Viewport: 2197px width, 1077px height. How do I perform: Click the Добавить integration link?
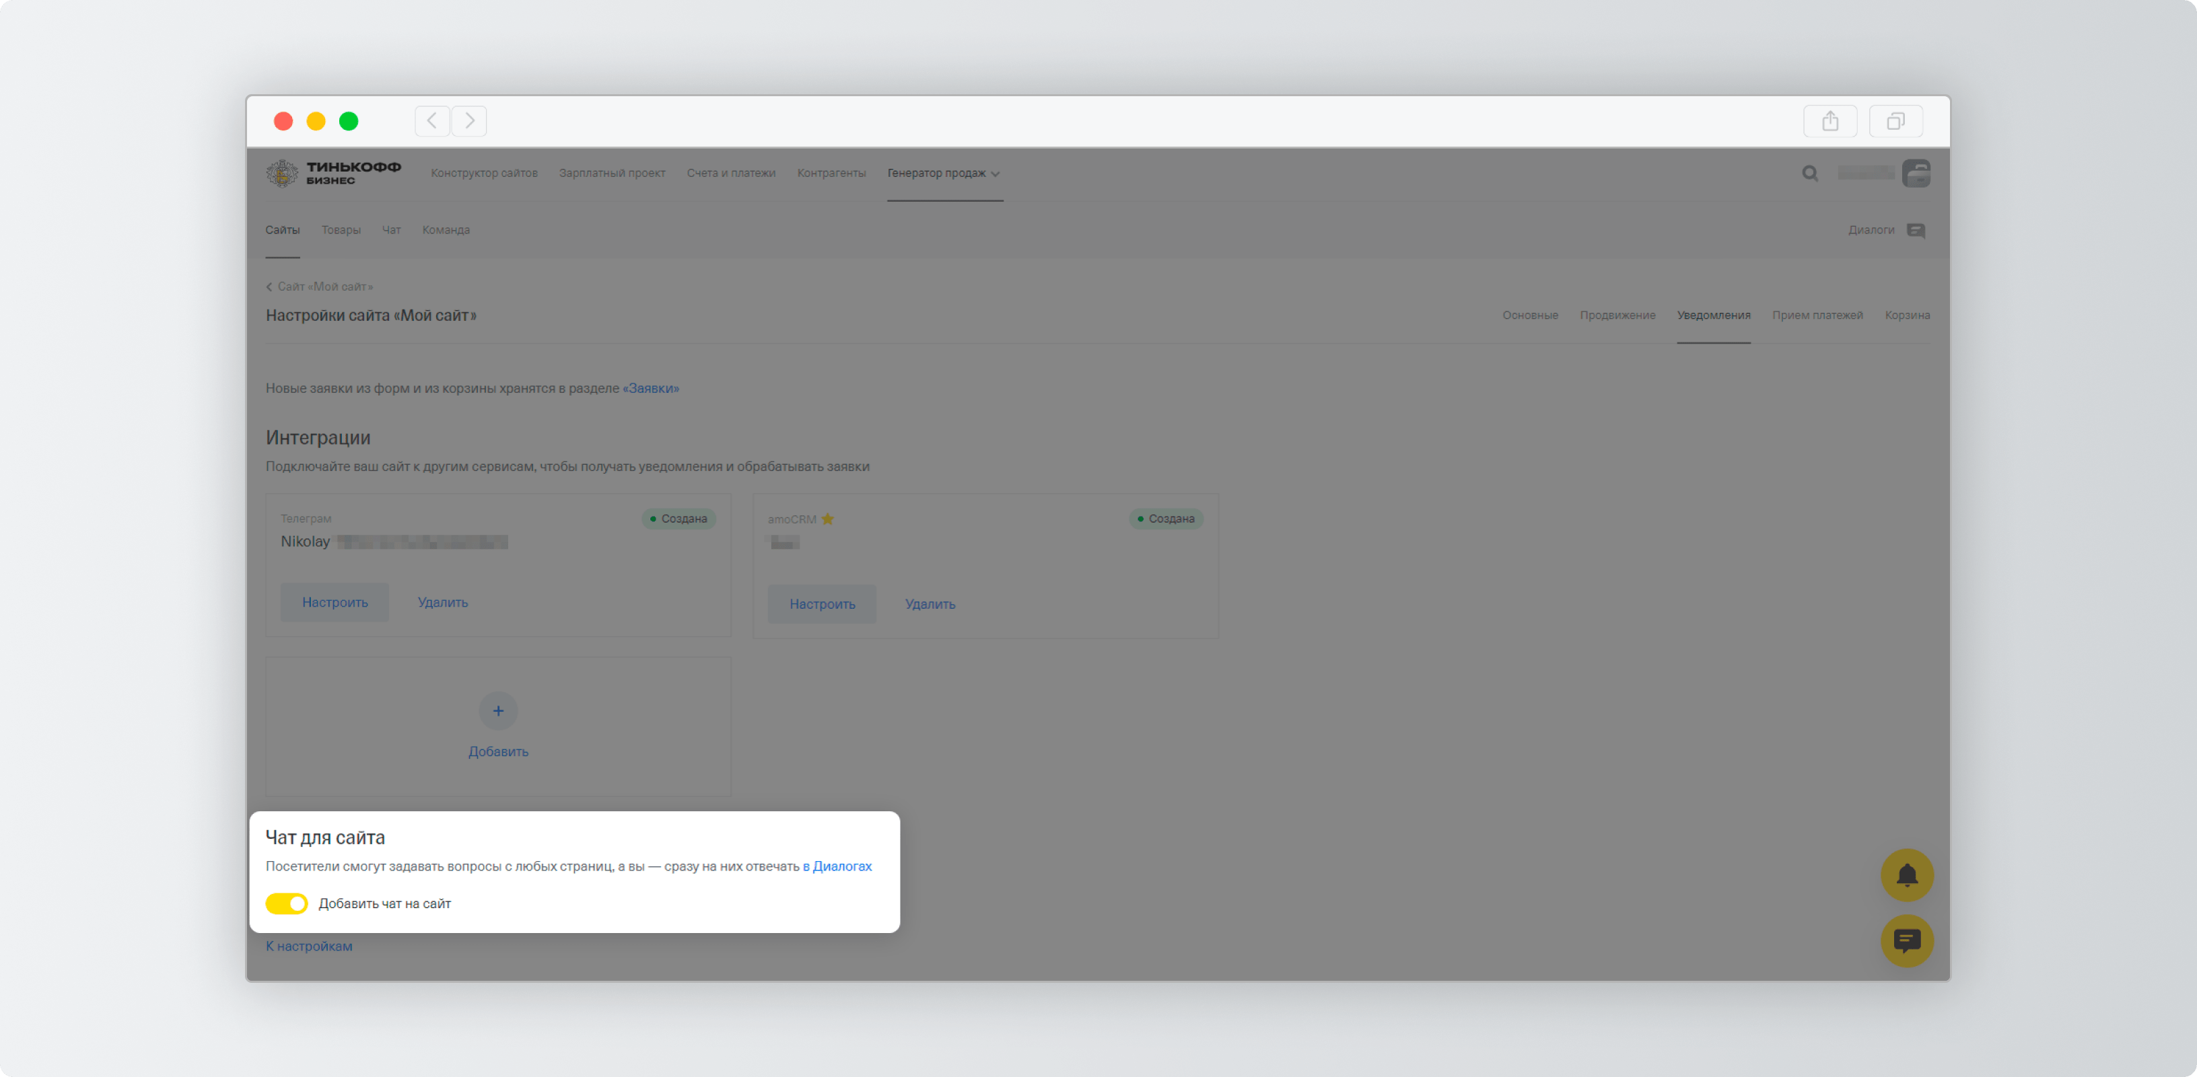coord(498,751)
